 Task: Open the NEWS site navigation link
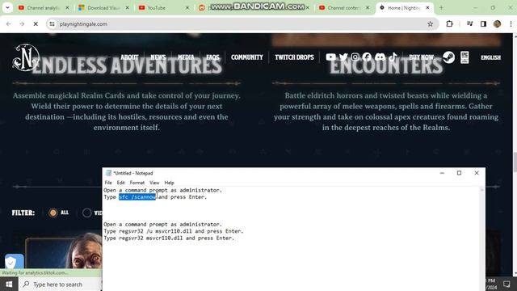158,57
